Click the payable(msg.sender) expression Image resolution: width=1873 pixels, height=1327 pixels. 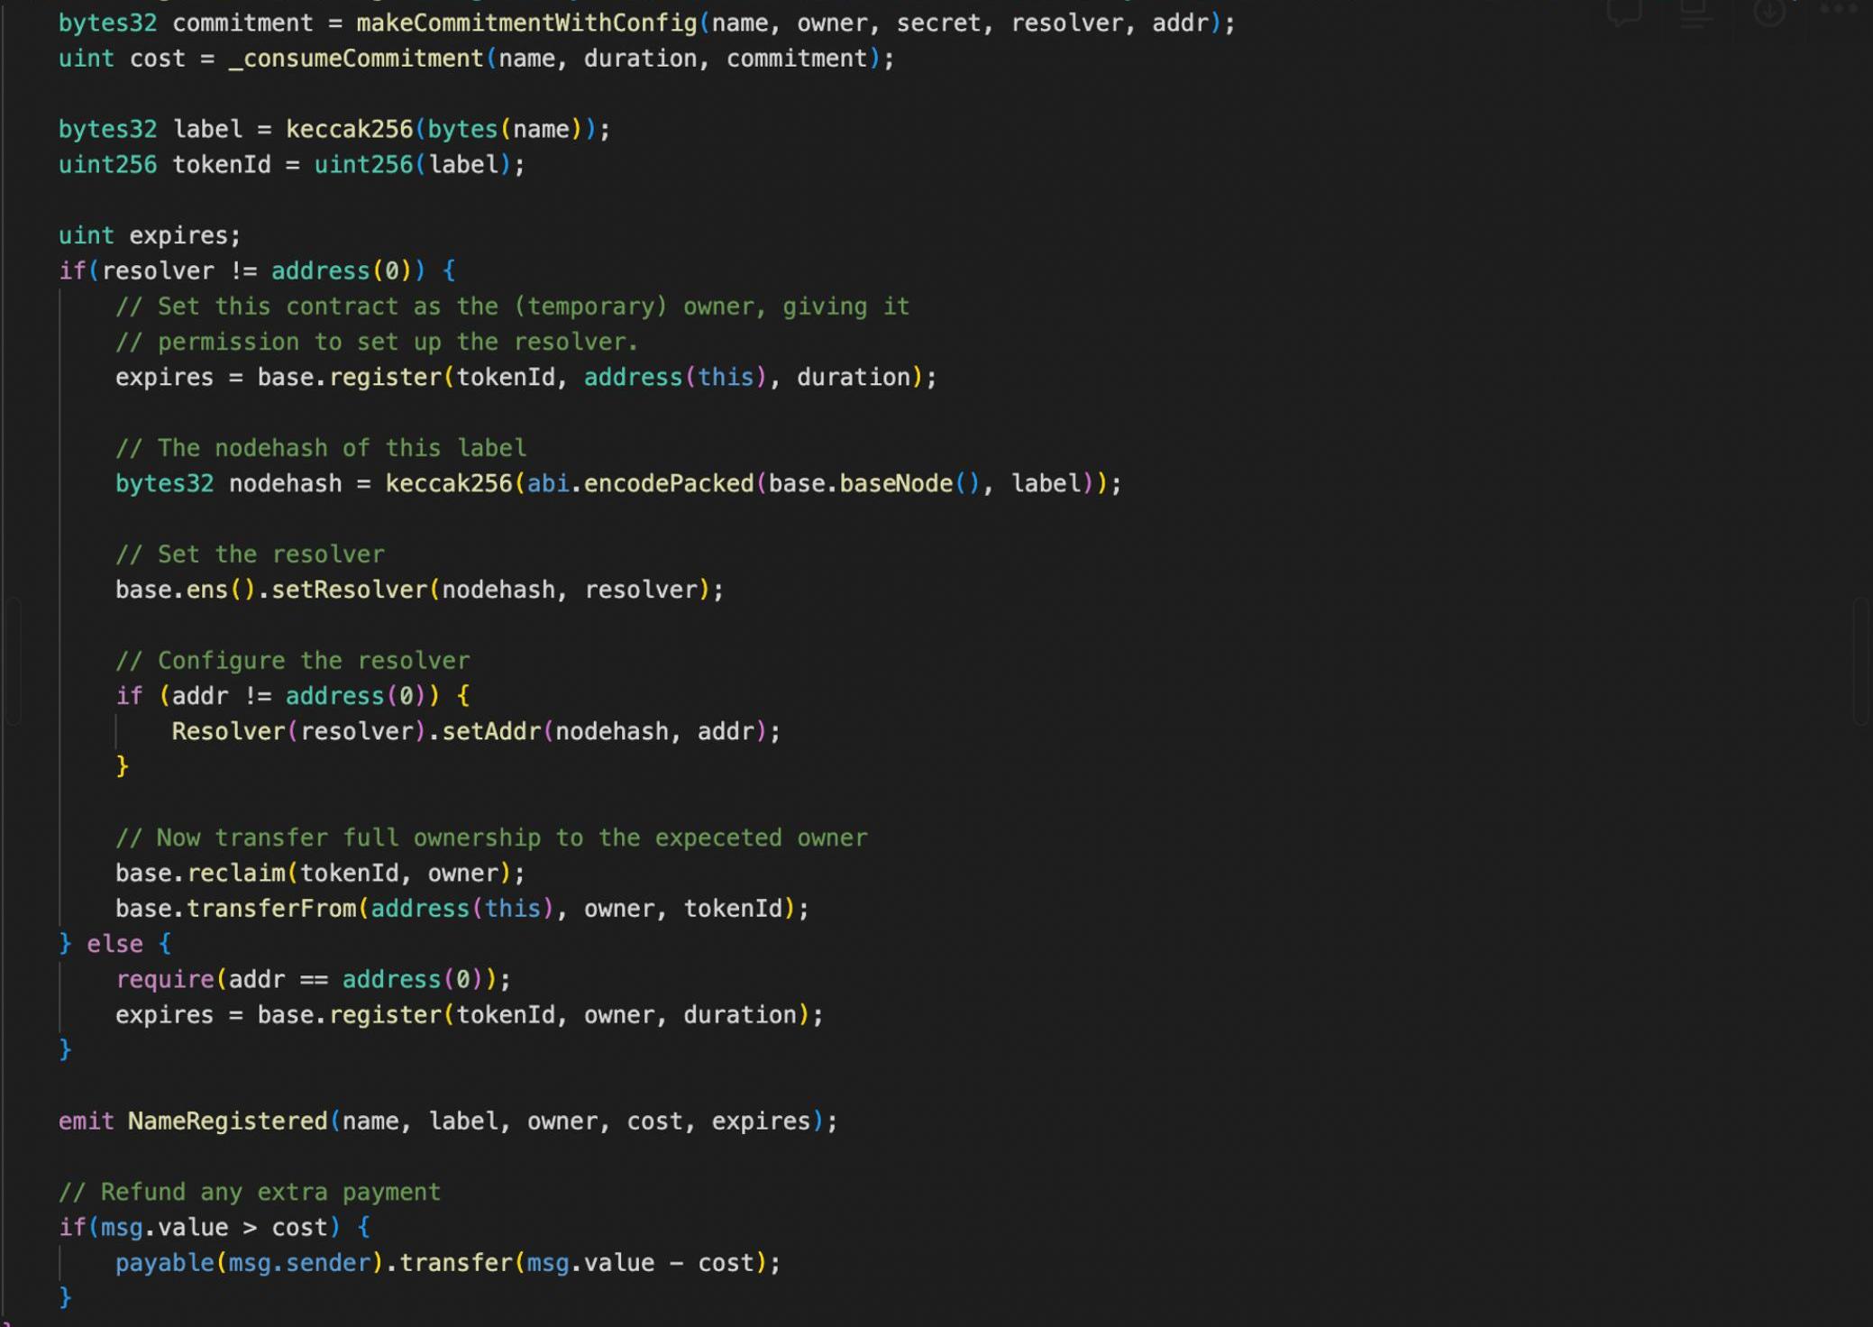point(249,1262)
